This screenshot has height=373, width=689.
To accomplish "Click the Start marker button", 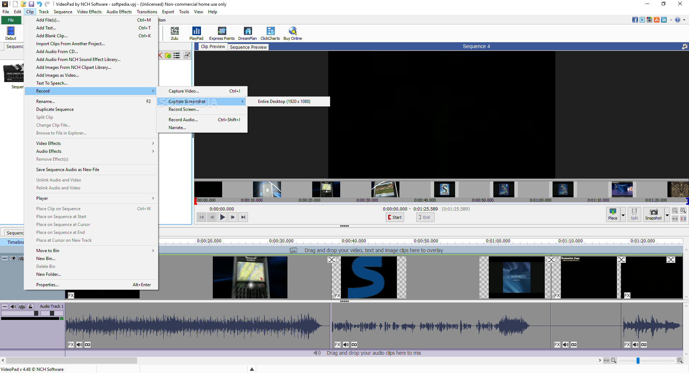I will 395,217.
